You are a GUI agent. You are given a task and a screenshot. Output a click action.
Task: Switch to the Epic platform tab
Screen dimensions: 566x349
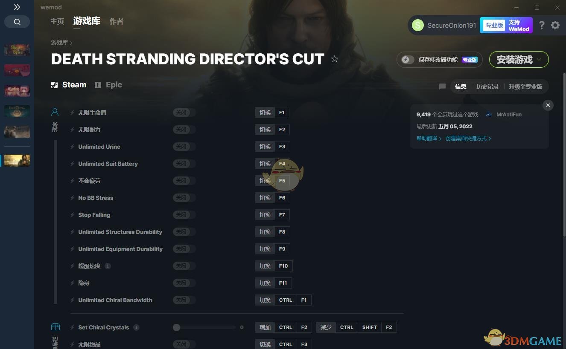tap(108, 85)
